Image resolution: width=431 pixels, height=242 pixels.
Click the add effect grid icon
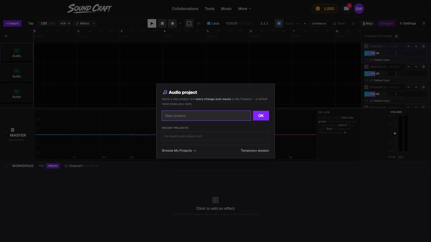[x=215, y=200]
